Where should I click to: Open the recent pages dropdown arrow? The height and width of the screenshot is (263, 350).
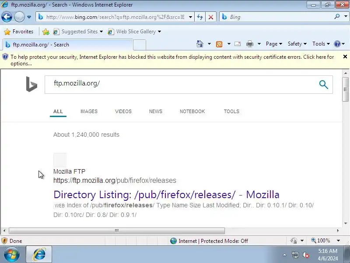(29, 17)
